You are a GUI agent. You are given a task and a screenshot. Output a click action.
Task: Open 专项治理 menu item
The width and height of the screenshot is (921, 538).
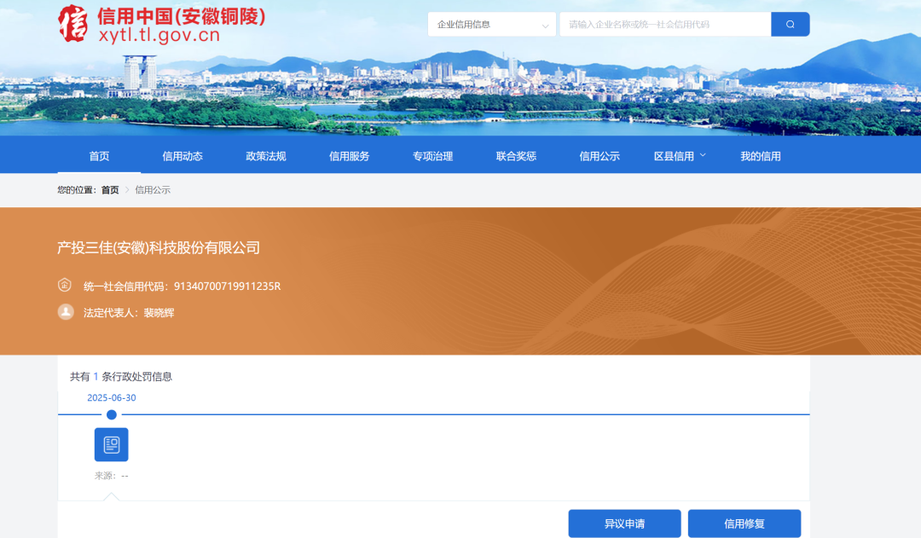[x=433, y=156]
